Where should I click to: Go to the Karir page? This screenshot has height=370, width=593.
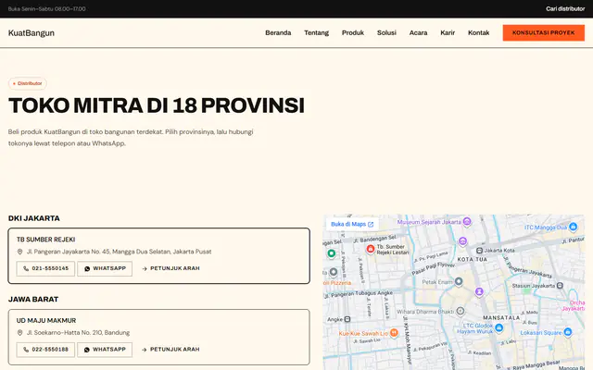pos(448,33)
